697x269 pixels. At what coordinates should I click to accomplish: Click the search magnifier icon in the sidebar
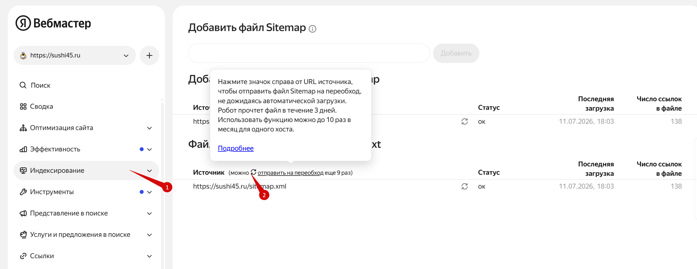click(23, 85)
